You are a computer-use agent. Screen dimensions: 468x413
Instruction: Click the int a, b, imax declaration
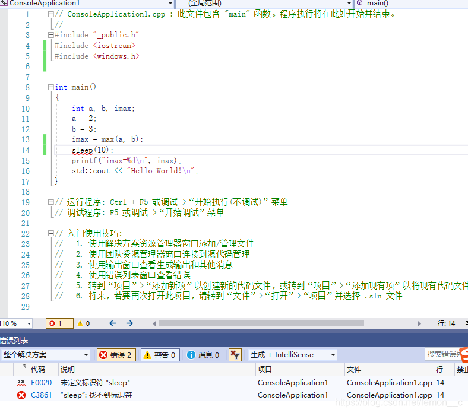tap(103, 109)
